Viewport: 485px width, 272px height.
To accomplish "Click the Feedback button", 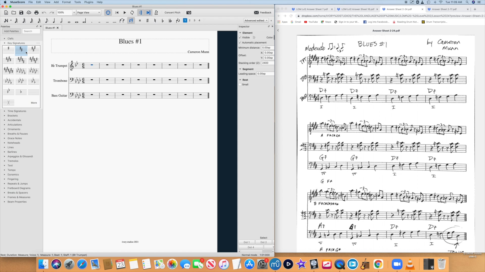I will tap(263, 13).
